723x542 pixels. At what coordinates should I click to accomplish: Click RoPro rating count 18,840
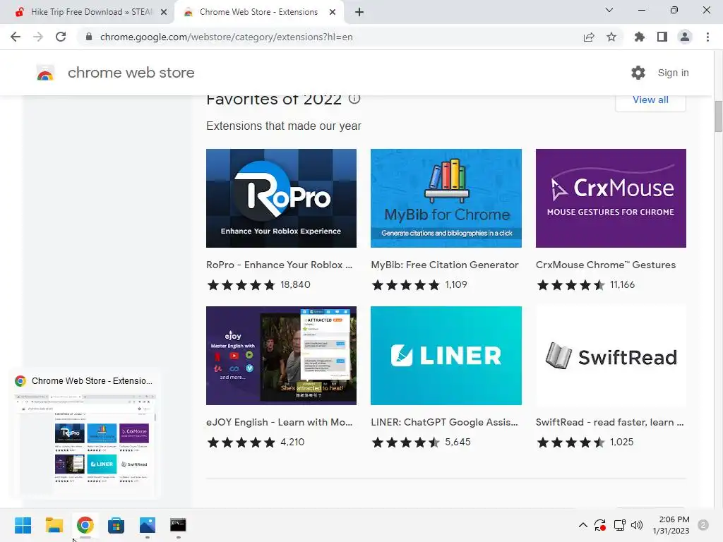pyautogui.click(x=295, y=285)
